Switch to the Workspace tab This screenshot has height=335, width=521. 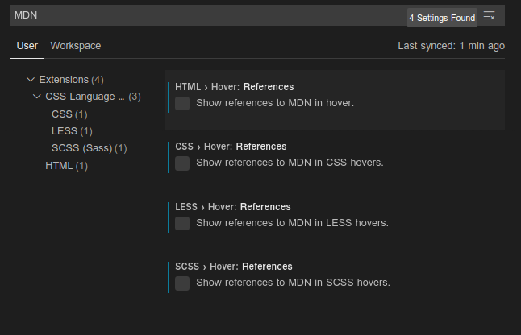76,46
